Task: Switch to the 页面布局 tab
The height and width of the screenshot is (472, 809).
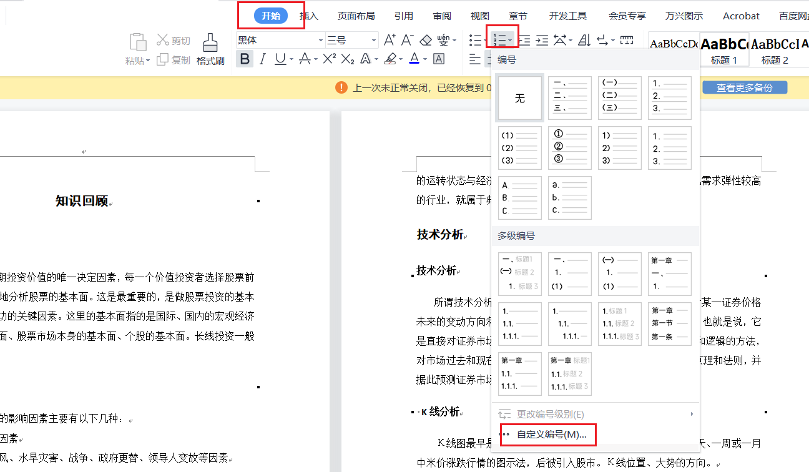Action: tap(356, 16)
